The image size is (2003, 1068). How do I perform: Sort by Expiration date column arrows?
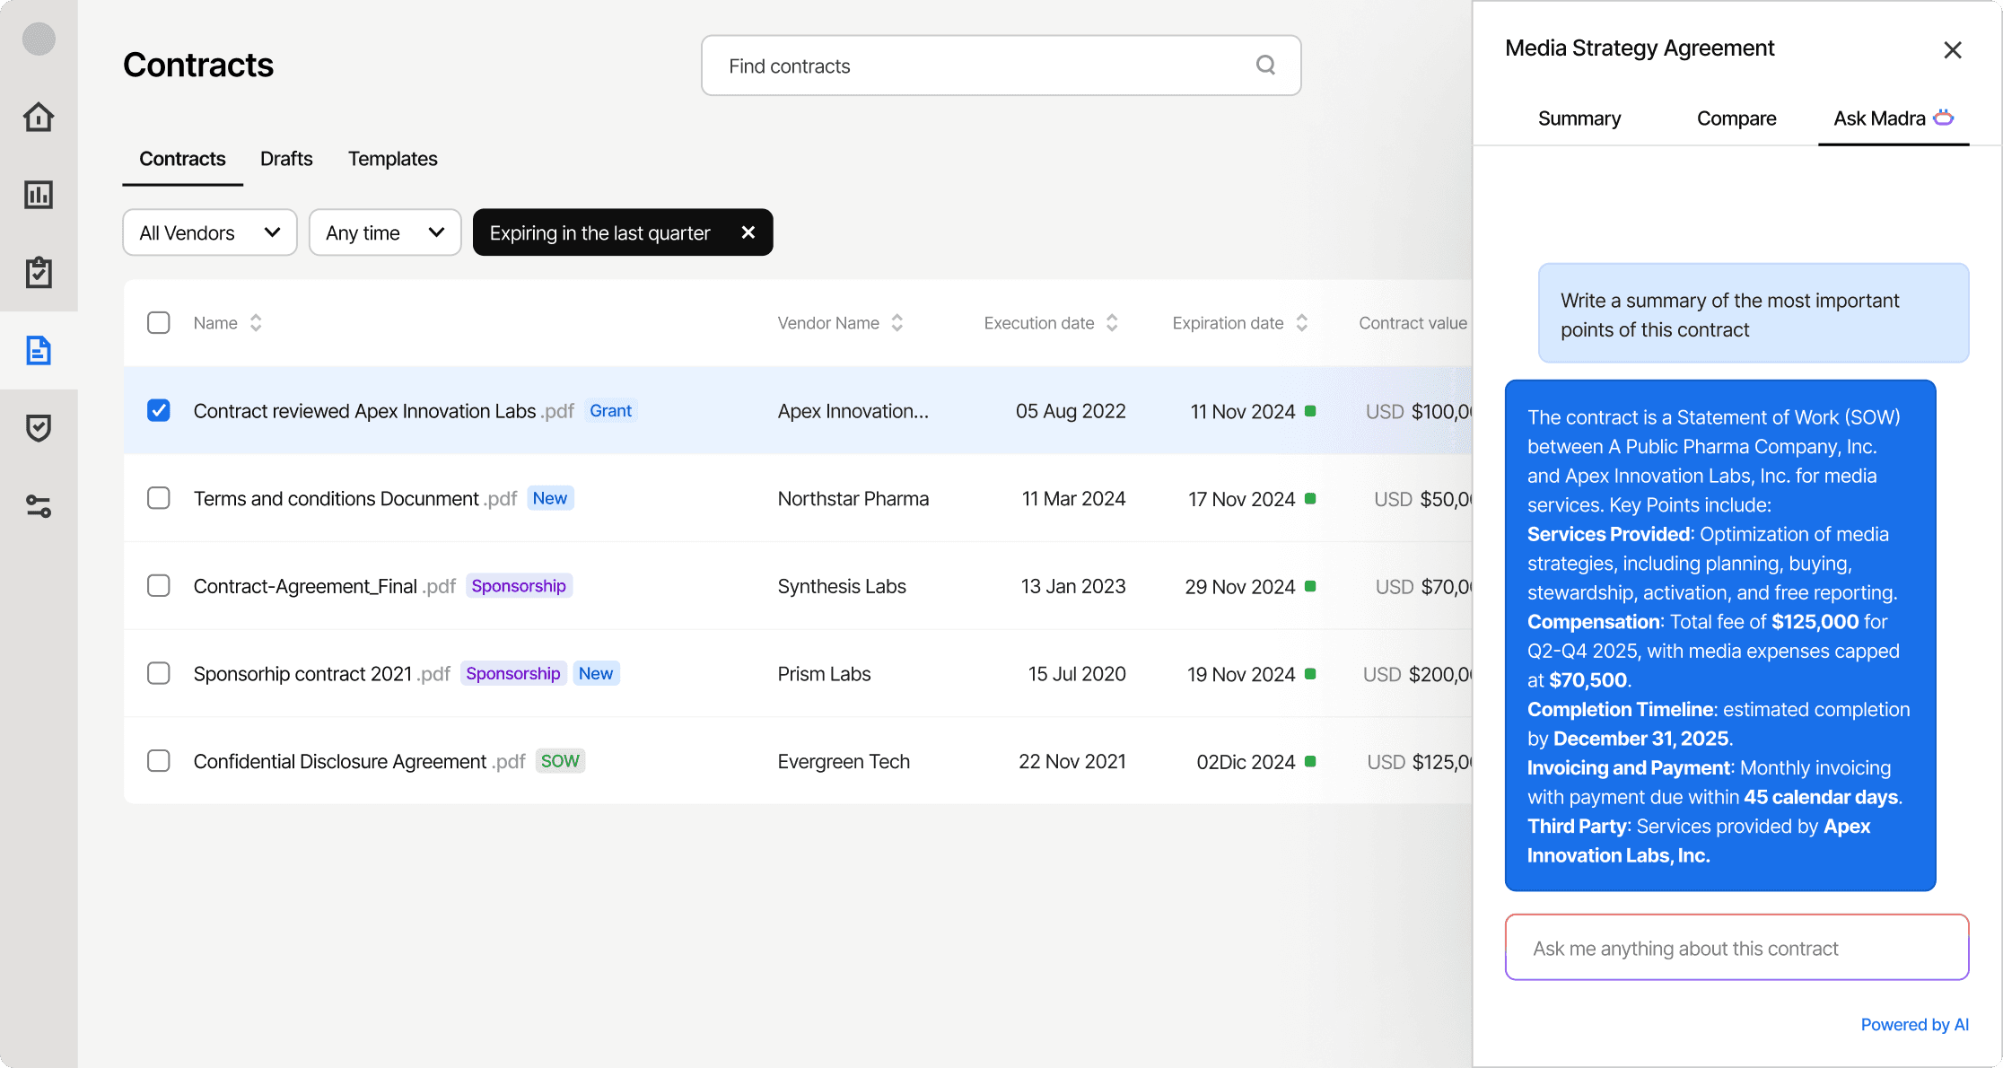click(x=1301, y=322)
